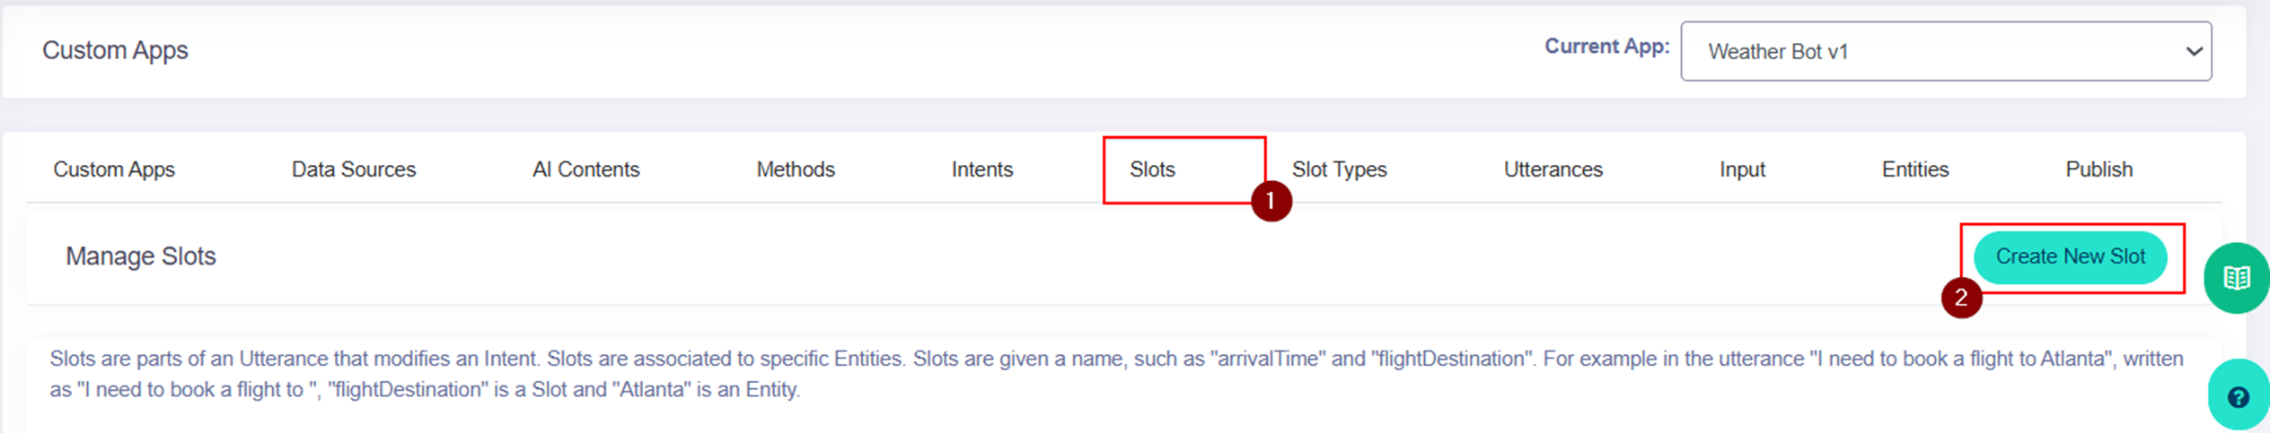Click the question mark help icon
The height and width of the screenshot is (433, 2270).
[x=2238, y=397]
